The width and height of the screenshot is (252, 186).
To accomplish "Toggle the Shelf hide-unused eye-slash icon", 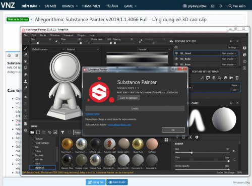I will tap(49, 133).
